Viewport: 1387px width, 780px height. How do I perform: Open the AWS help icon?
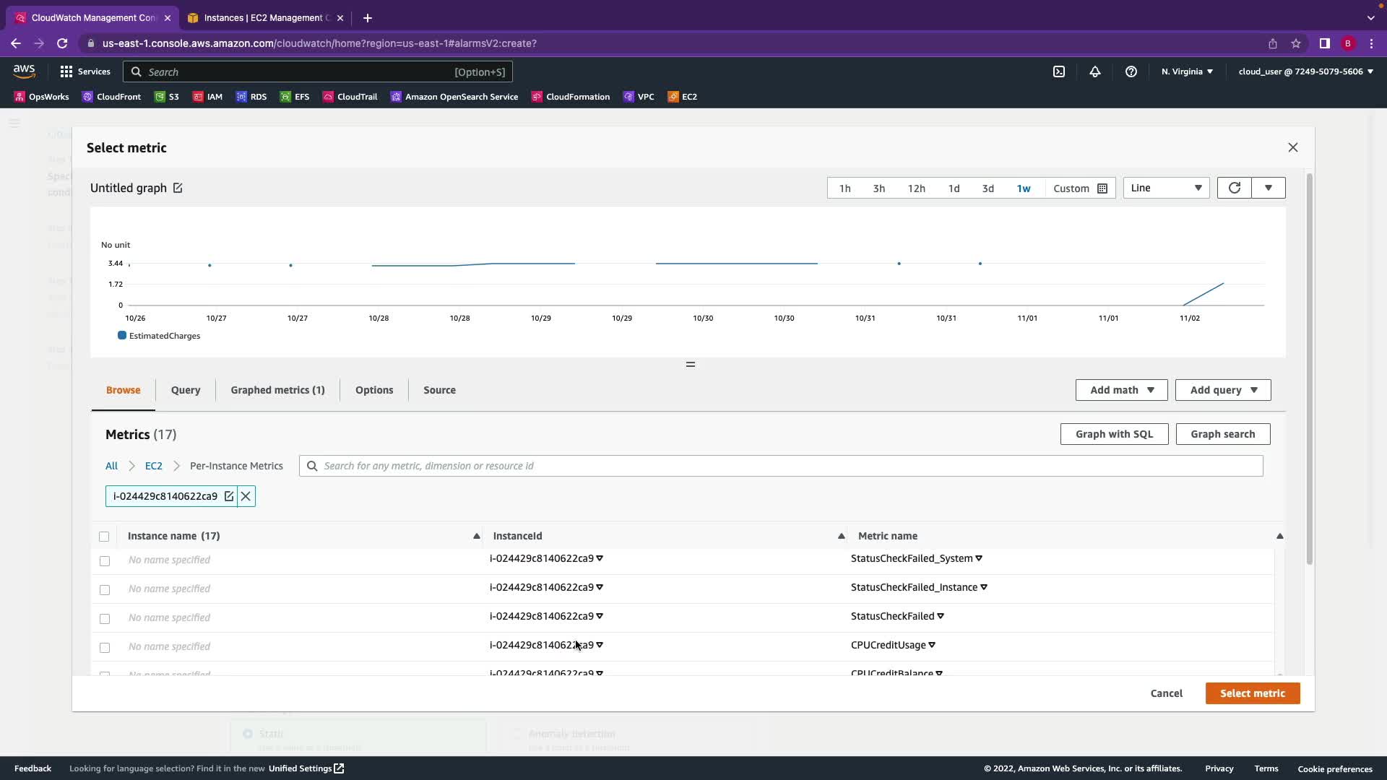click(x=1131, y=71)
